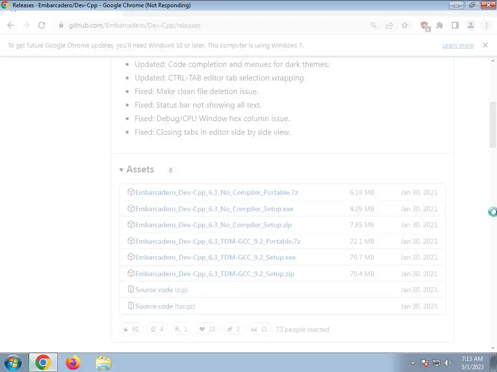Click file icon beside Source code (tar.gz)
This screenshot has height=372, width=497.
tap(131, 306)
